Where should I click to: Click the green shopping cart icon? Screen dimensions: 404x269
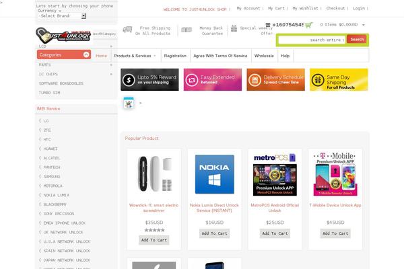click(308, 26)
